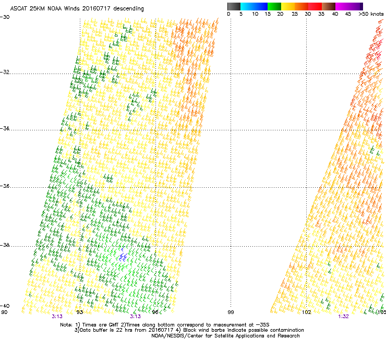The image size is (386, 339).
Task: Click the '93' longitude label
Action: pos(80,312)
